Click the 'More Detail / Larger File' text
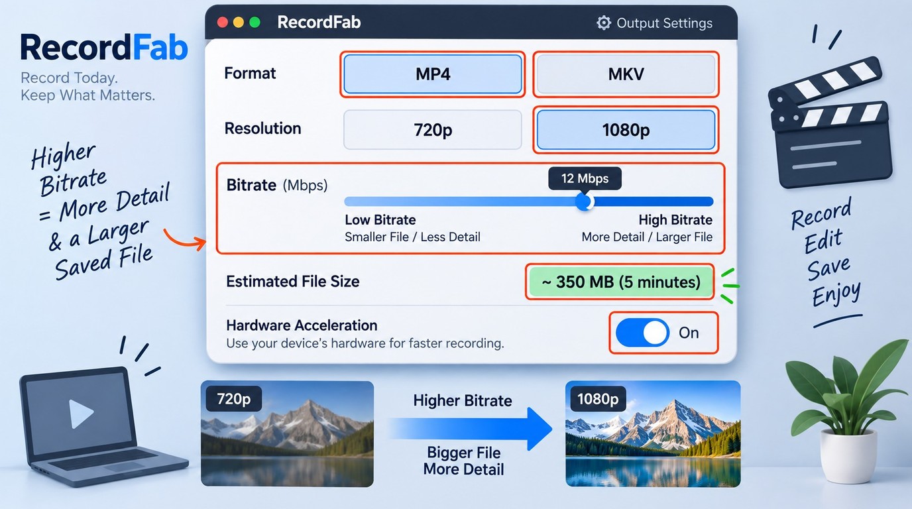Viewport: 912px width, 509px height. pyautogui.click(x=647, y=237)
